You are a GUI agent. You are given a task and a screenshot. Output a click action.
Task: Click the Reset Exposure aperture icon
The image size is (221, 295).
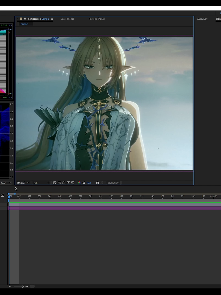(x=84, y=183)
